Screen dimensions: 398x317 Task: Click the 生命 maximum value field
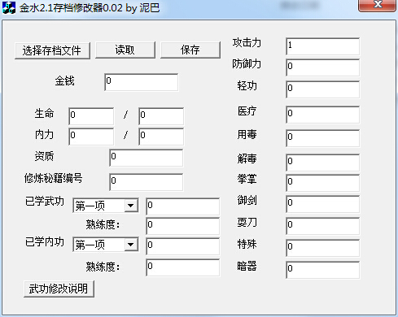(x=161, y=116)
